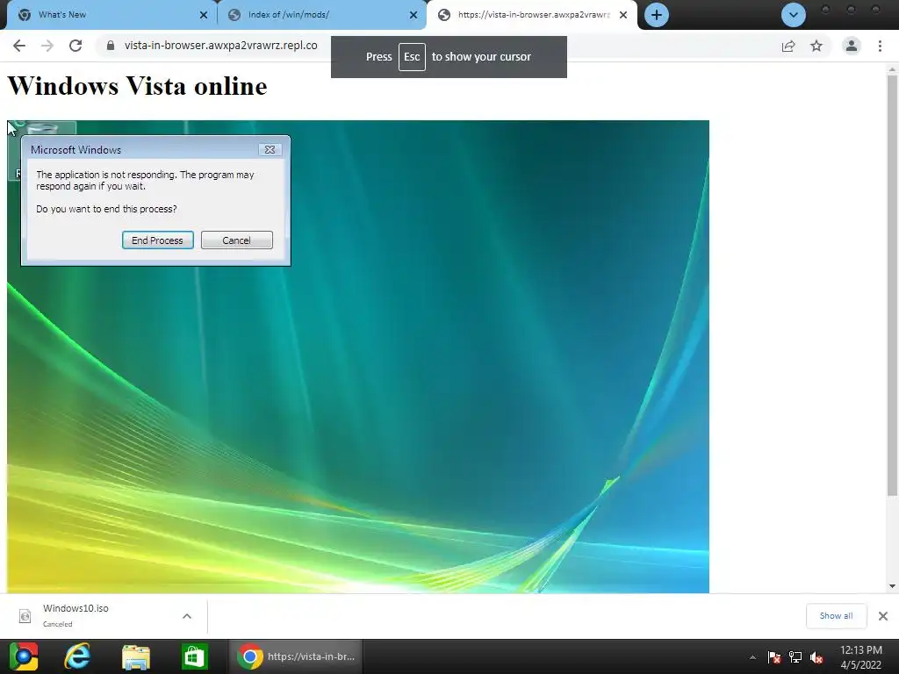This screenshot has height=674, width=899.
Task: Close the What's New tab
Action: pyautogui.click(x=204, y=15)
